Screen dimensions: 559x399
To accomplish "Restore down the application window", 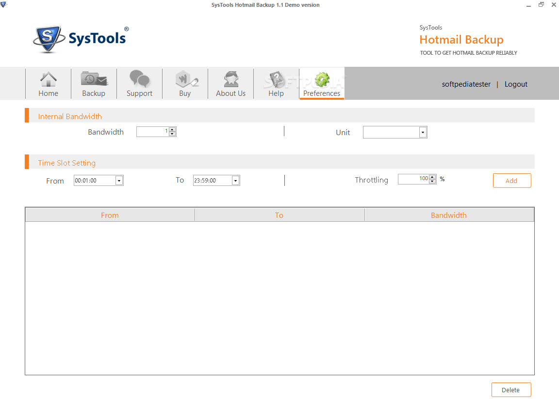I will click(x=541, y=5).
